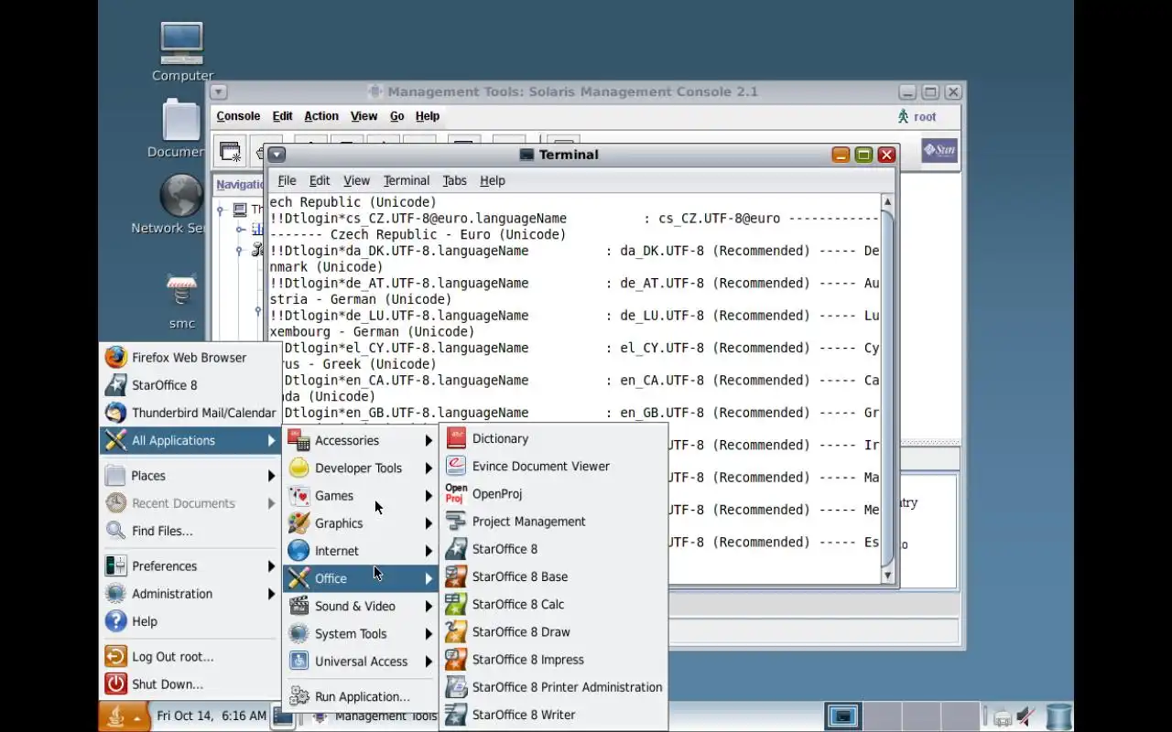Open StarOffice 8 in left launch menu
The height and width of the screenshot is (732, 1172).
pyautogui.click(x=190, y=385)
